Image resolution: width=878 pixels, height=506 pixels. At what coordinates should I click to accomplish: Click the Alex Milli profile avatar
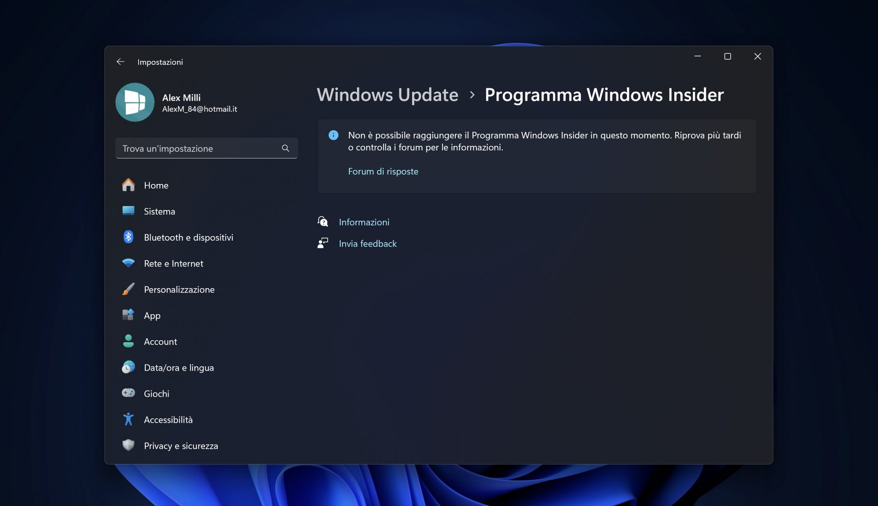pos(135,102)
